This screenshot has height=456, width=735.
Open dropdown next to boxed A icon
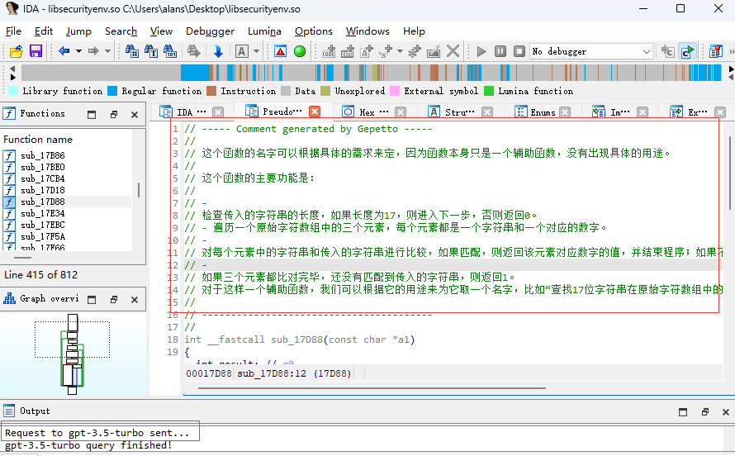tap(256, 51)
